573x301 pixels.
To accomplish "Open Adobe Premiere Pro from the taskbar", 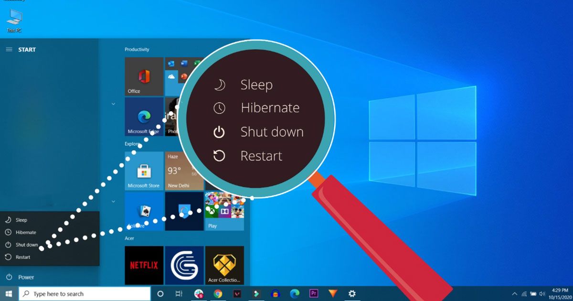I will click(314, 293).
